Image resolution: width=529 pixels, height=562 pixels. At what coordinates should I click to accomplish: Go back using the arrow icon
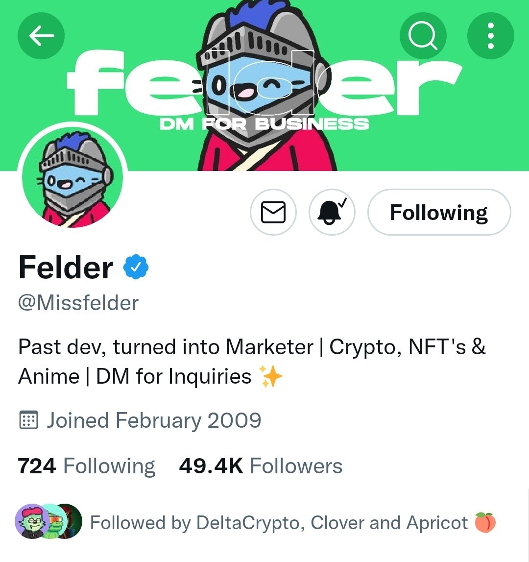click(x=41, y=35)
